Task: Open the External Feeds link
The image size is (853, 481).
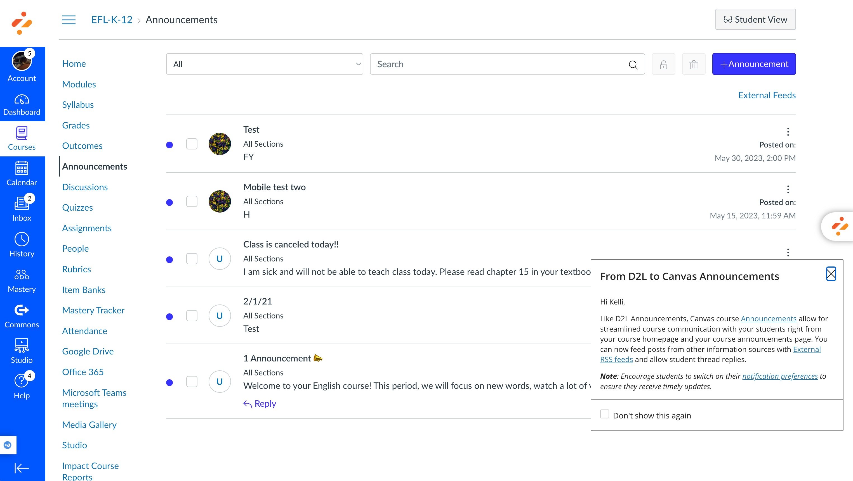Action: coord(767,95)
